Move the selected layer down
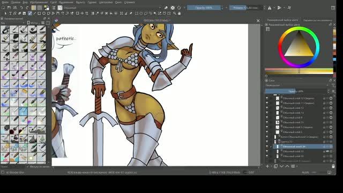Image resolution: width=343 pixels, height=193 pixels. (281, 166)
